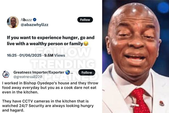Click the Greatness Importer/Exporter display name
This screenshot has width=169, height=113.
click(39, 72)
